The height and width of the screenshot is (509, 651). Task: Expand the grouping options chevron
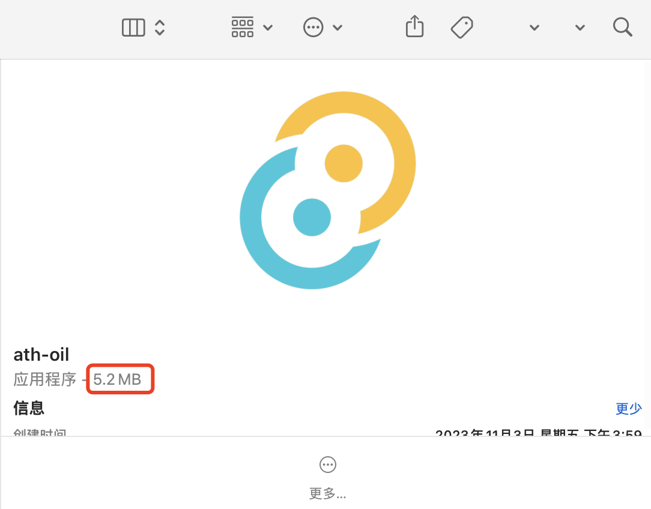click(x=268, y=28)
